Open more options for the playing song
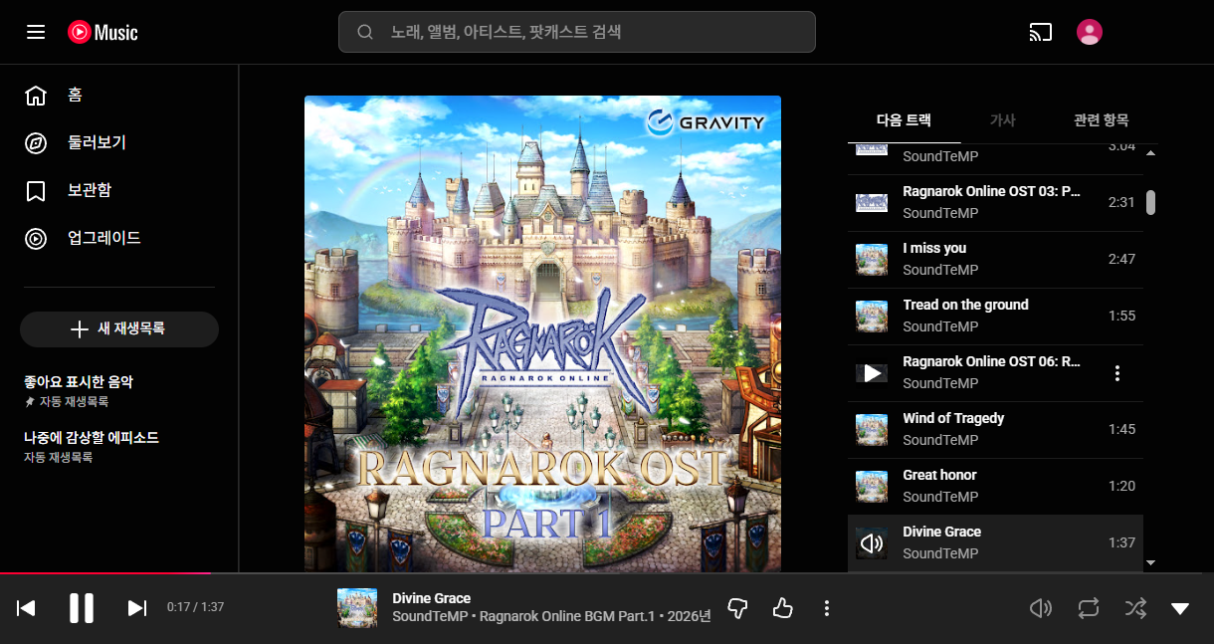The height and width of the screenshot is (644, 1214). coord(827,608)
